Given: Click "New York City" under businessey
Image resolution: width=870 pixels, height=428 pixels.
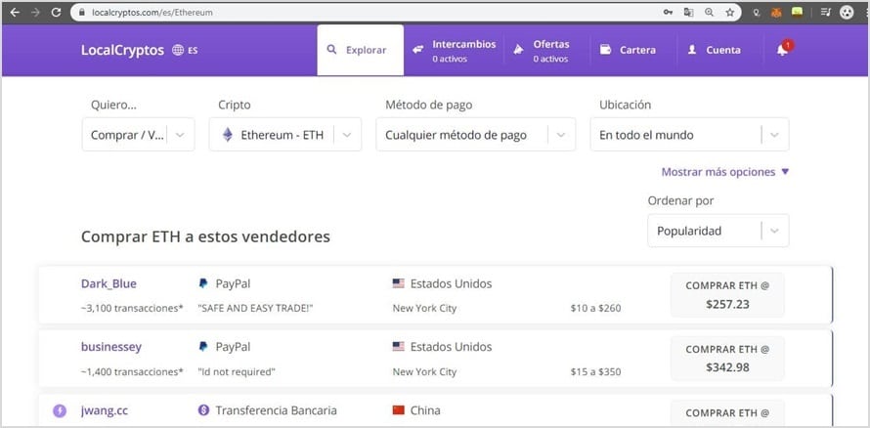Looking at the screenshot, I should 424,372.
